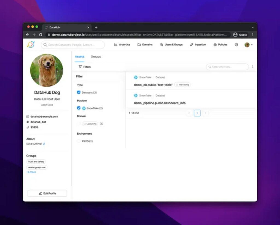This screenshot has width=280, height=225.
Task: Open DataHub settings gear
Action: (x=236, y=45)
